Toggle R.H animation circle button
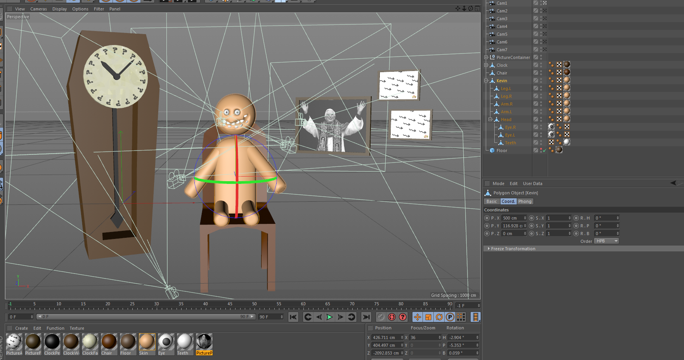The height and width of the screenshot is (360, 684). click(x=576, y=218)
